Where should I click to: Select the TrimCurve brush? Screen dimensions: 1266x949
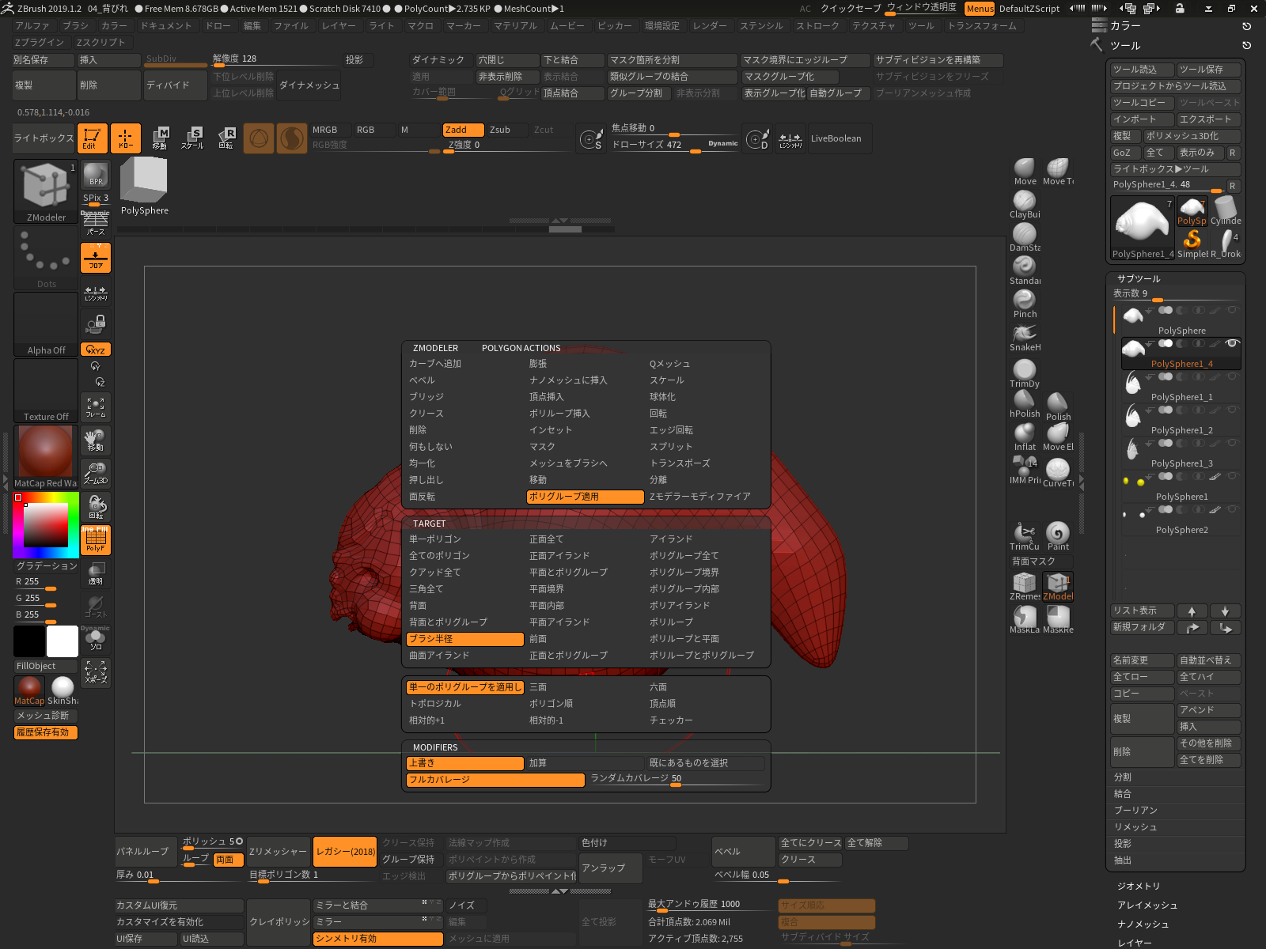(x=1025, y=536)
